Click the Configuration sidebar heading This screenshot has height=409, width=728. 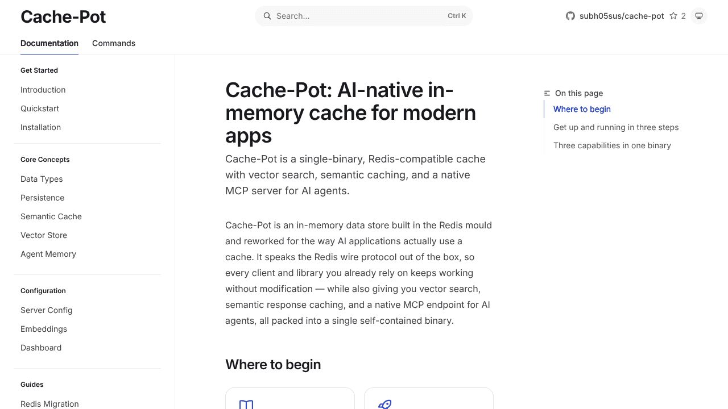(x=43, y=291)
